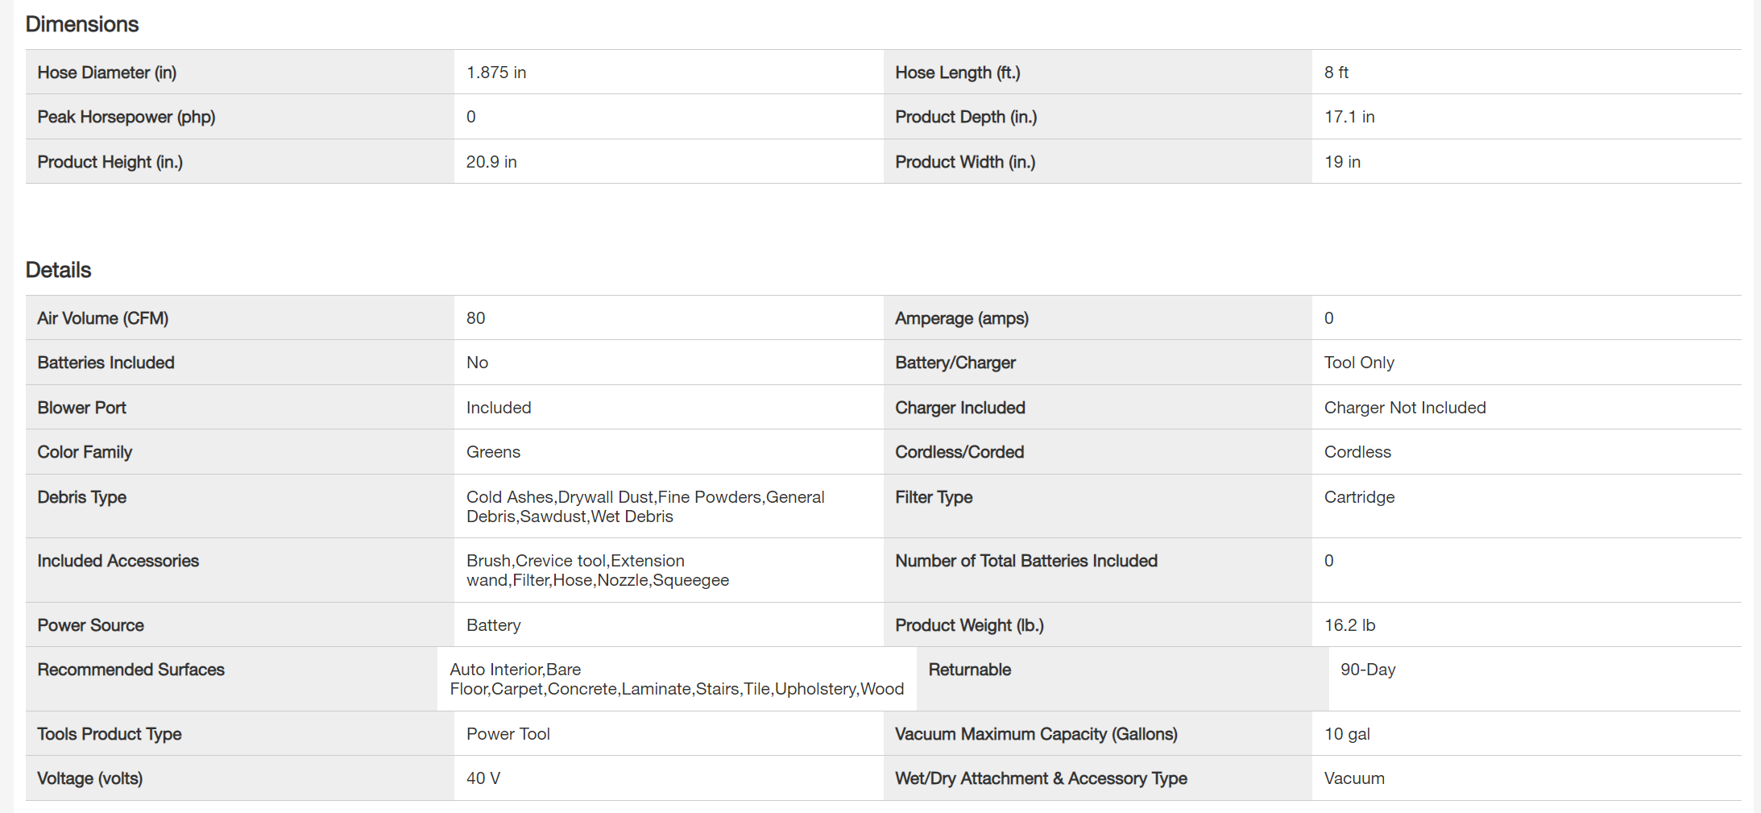Screen dimensions: 1761x813
Task: Select the Product Weight value 16.2 lb
Action: (1349, 625)
